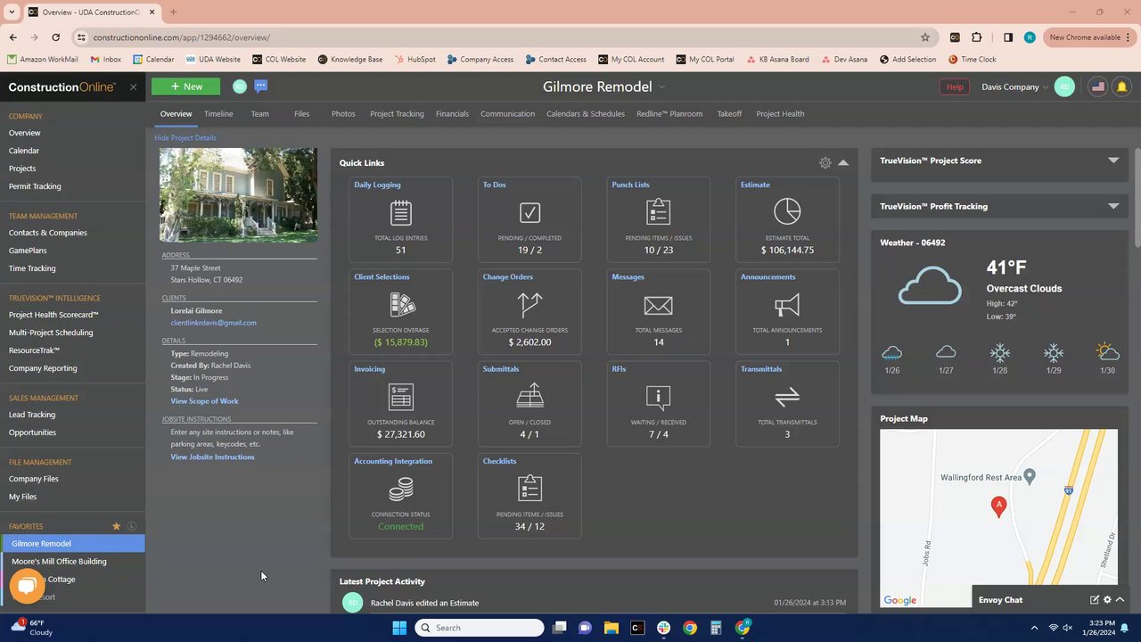Click the Windows taskbar Search box
The height and width of the screenshot is (642, 1141).
click(x=480, y=628)
